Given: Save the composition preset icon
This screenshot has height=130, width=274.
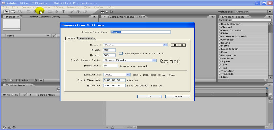Looking at the screenshot, I should coord(175,45).
